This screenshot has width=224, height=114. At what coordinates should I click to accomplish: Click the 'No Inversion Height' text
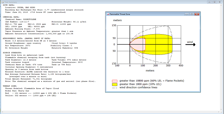point(16,48)
